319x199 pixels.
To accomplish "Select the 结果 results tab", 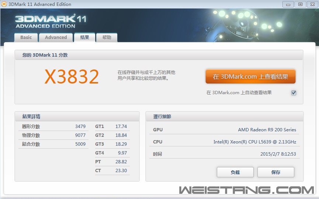I will click(x=84, y=37).
